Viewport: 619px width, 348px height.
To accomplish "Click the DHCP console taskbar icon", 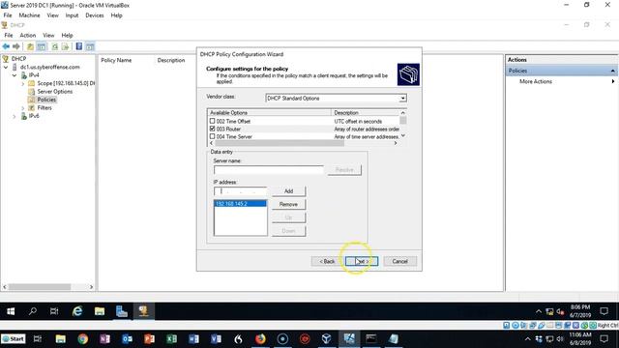I will [143, 311].
